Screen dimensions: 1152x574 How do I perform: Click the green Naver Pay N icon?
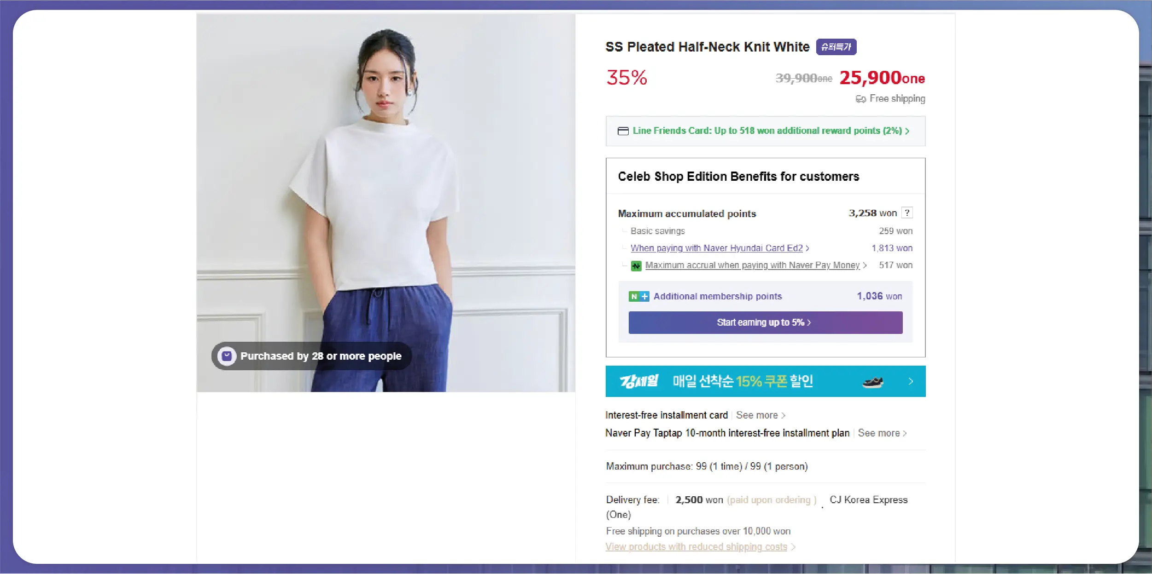coord(636,266)
